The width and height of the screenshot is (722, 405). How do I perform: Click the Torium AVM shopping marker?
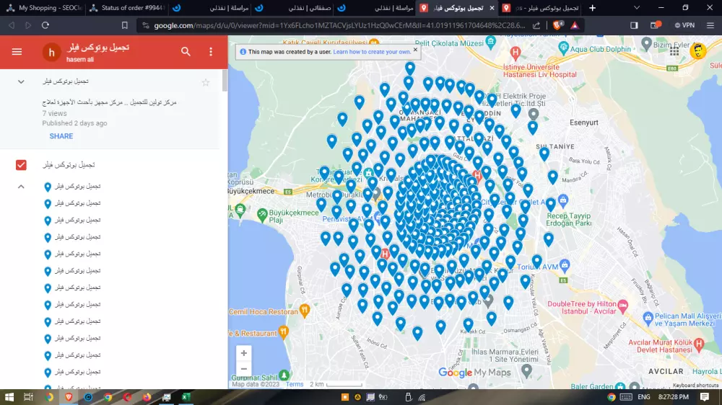565,265
